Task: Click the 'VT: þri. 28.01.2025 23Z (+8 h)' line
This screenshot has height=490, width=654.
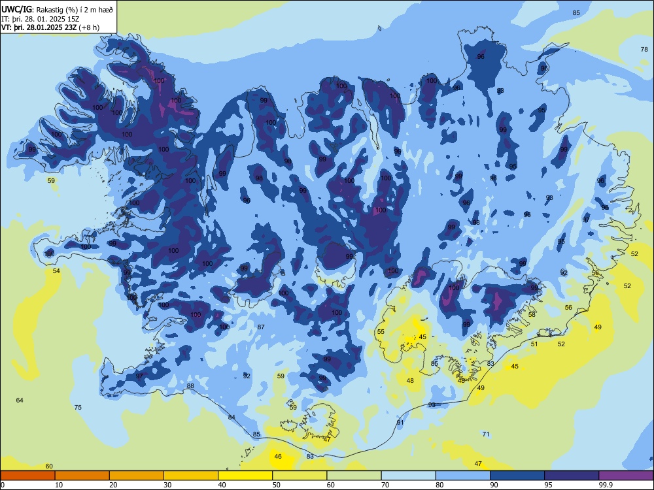Action: [50, 28]
